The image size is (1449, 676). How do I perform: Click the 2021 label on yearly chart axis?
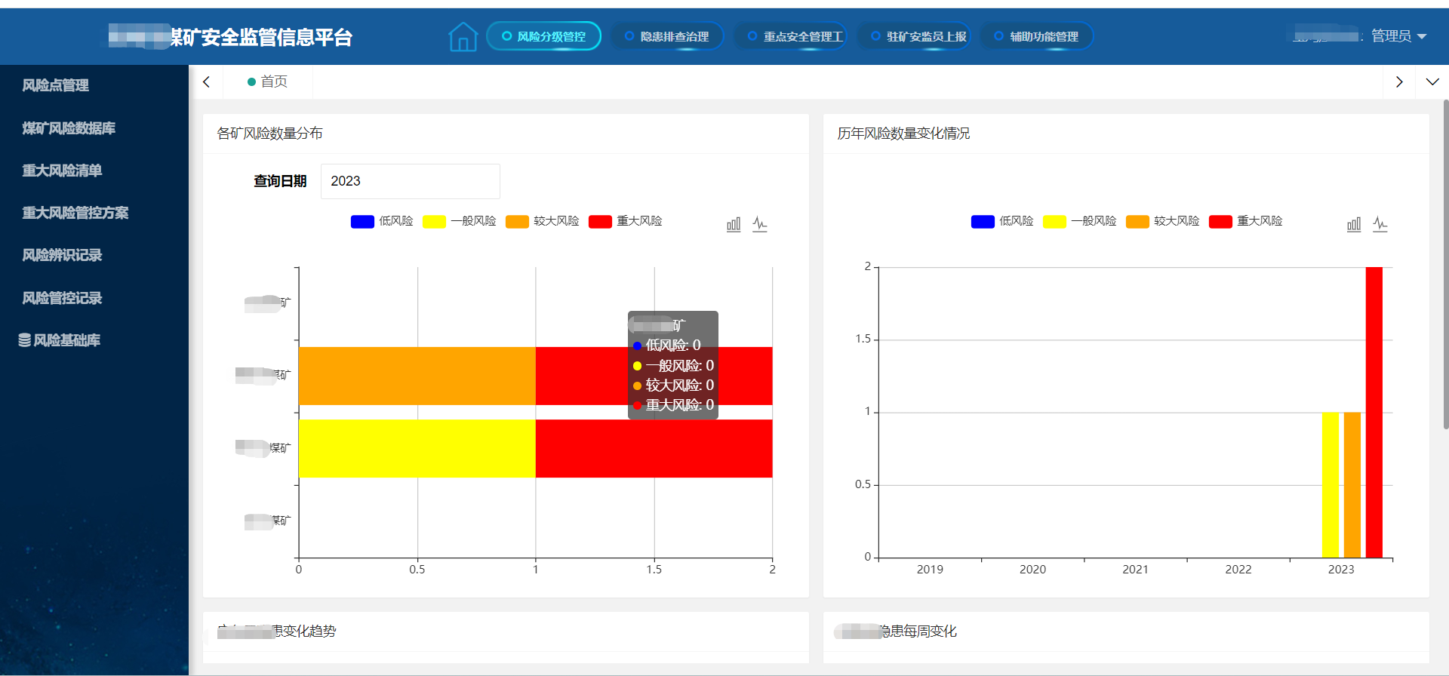1135,570
